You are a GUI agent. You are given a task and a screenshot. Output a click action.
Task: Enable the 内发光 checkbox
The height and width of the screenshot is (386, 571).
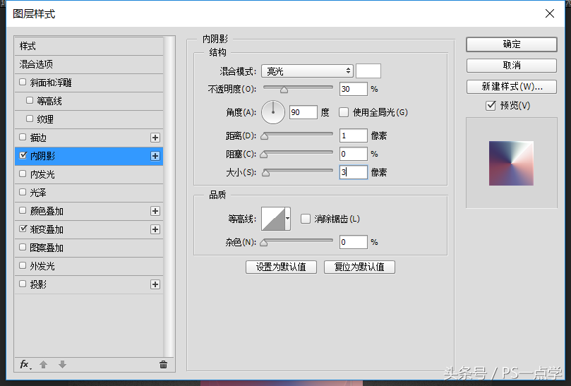(23, 174)
